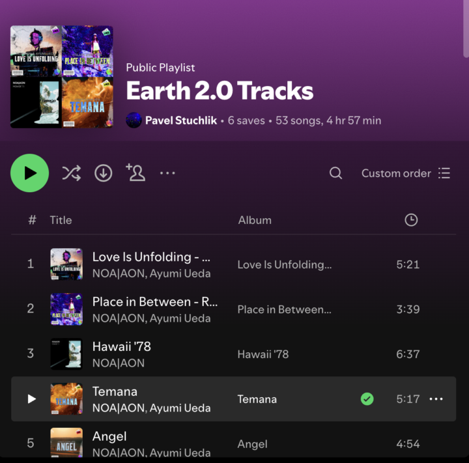Click Pavel Stuchlik's avatar icon
Image resolution: width=469 pixels, height=463 pixels.
pyautogui.click(x=134, y=120)
